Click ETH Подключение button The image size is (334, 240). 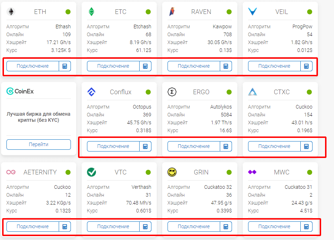(33, 66)
